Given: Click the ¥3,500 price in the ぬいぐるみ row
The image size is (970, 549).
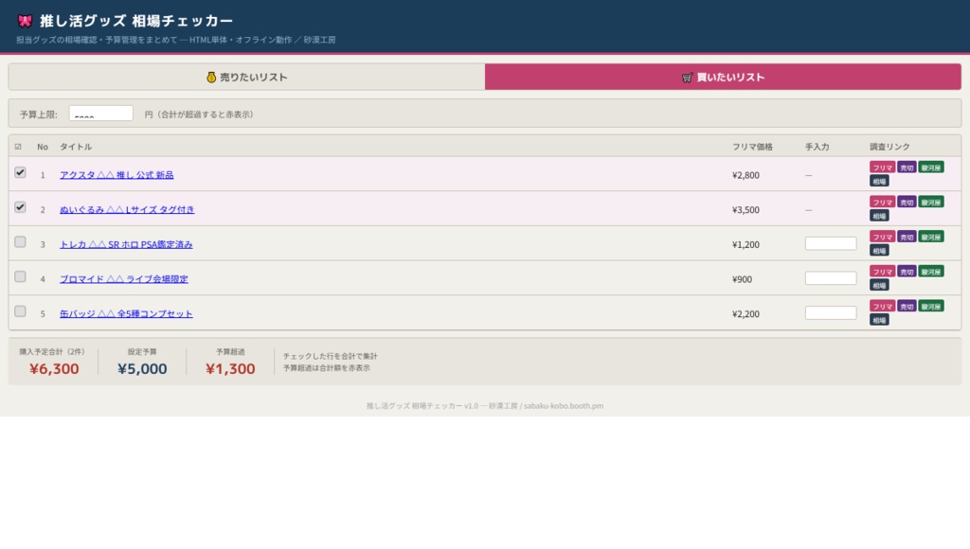Looking at the screenshot, I should [745, 209].
